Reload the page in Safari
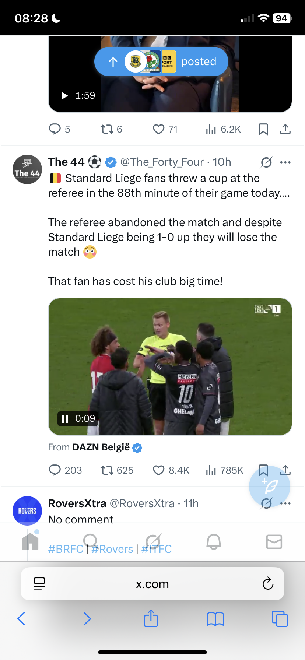Viewport: 305px width, 660px height. click(268, 584)
